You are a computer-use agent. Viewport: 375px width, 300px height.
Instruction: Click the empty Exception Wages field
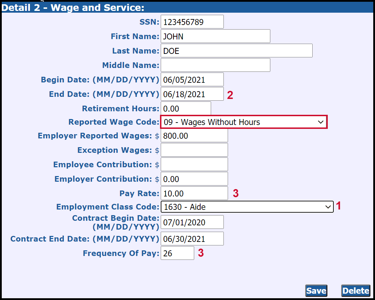(194, 150)
